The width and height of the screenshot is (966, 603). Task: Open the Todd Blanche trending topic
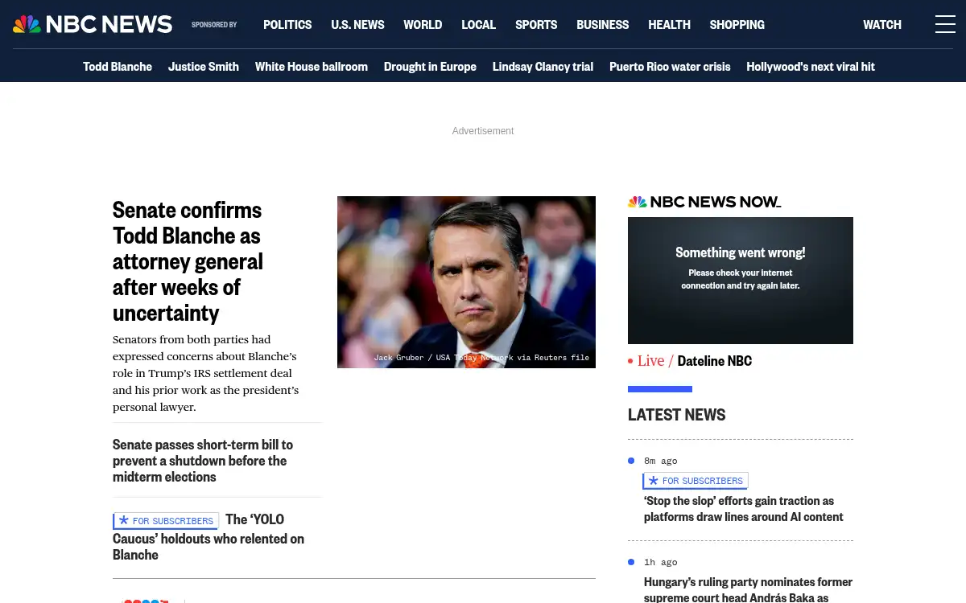tap(118, 67)
